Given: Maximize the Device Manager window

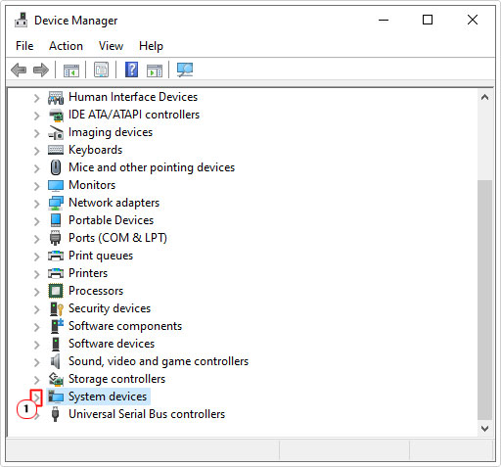Looking at the screenshot, I should [428, 20].
